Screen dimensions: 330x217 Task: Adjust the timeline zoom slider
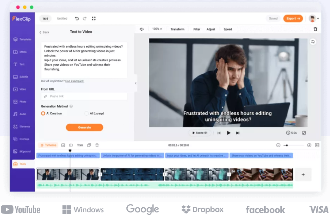coord(294,145)
